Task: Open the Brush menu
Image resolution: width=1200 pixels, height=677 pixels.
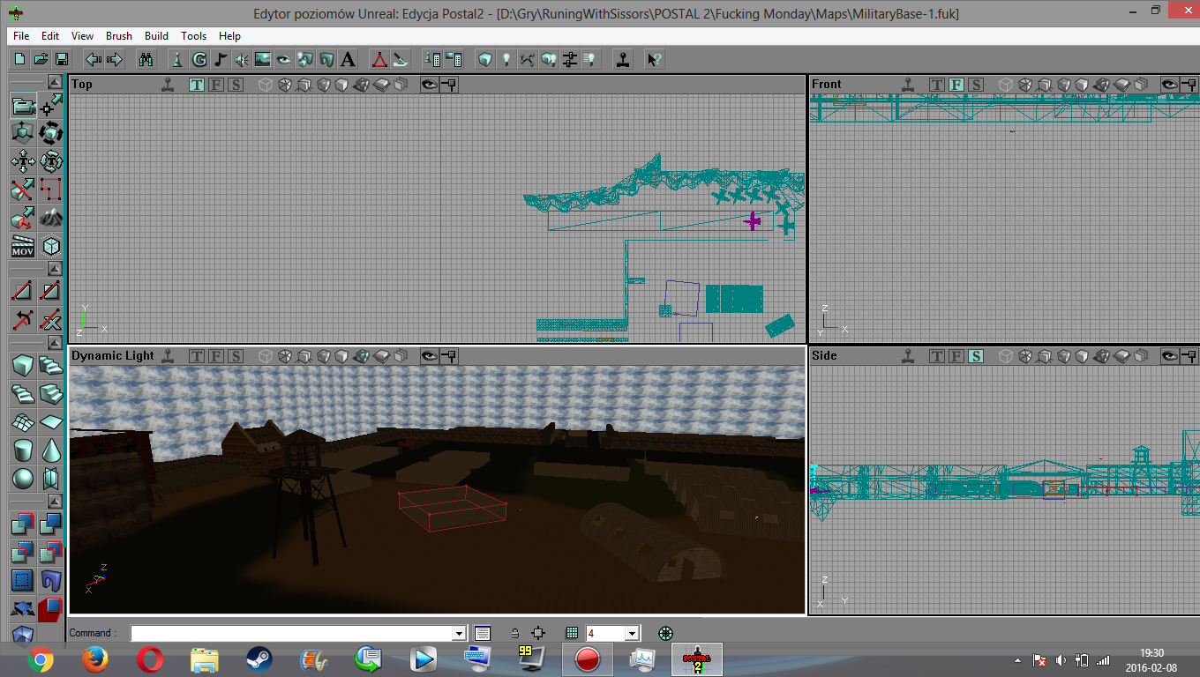Action: [x=119, y=36]
